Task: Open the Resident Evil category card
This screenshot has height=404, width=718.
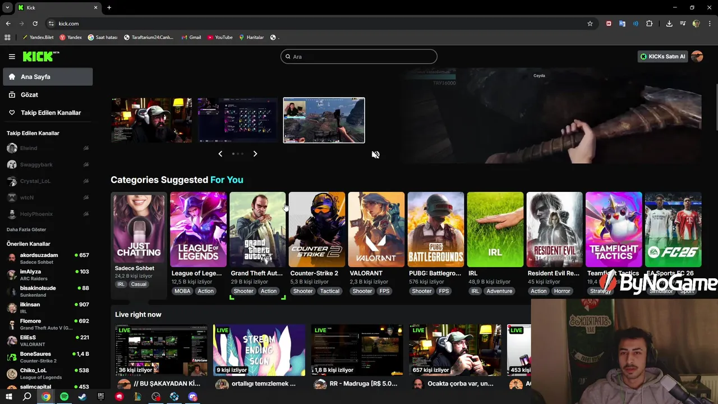Action: click(555, 229)
